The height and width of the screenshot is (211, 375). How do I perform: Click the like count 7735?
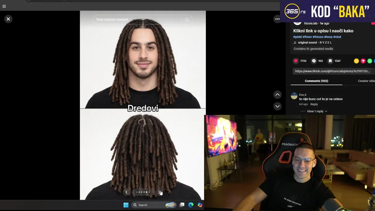click(303, 61)
